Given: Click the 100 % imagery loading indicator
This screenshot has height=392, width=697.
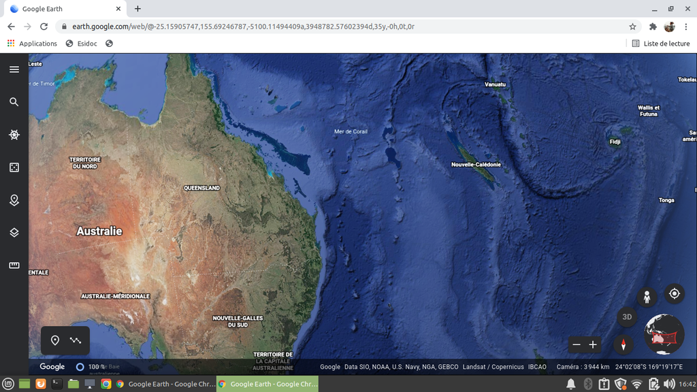Looking at the screenshot, I should pos(91,367).
